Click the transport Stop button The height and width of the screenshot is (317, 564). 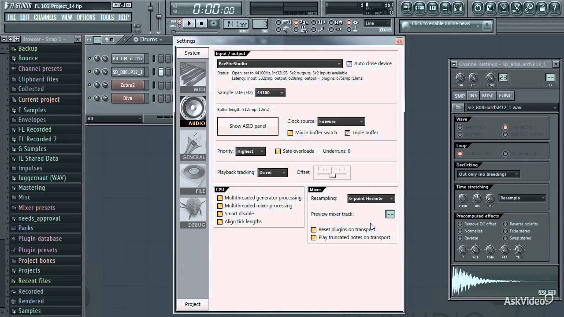point(201,23)
